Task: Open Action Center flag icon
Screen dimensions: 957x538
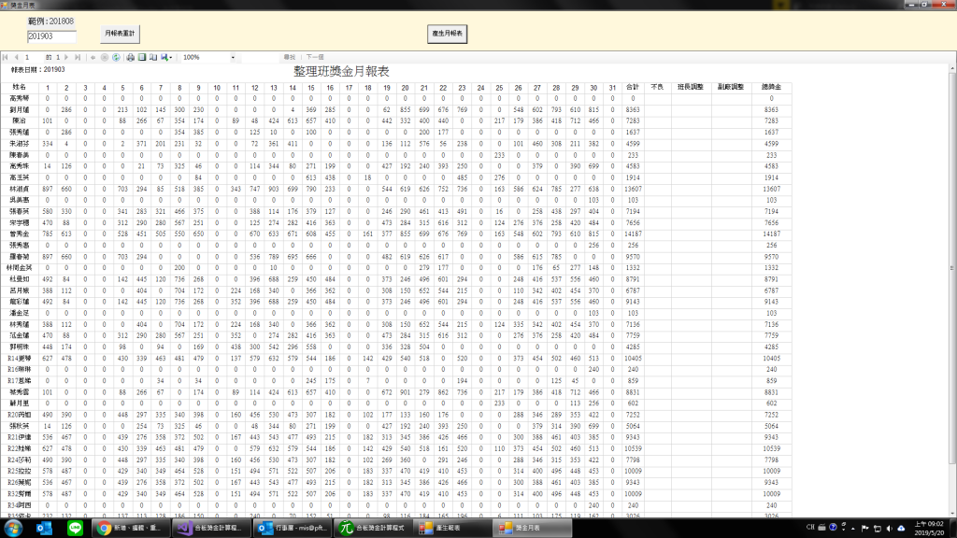Action: click(x=864, y=529)
